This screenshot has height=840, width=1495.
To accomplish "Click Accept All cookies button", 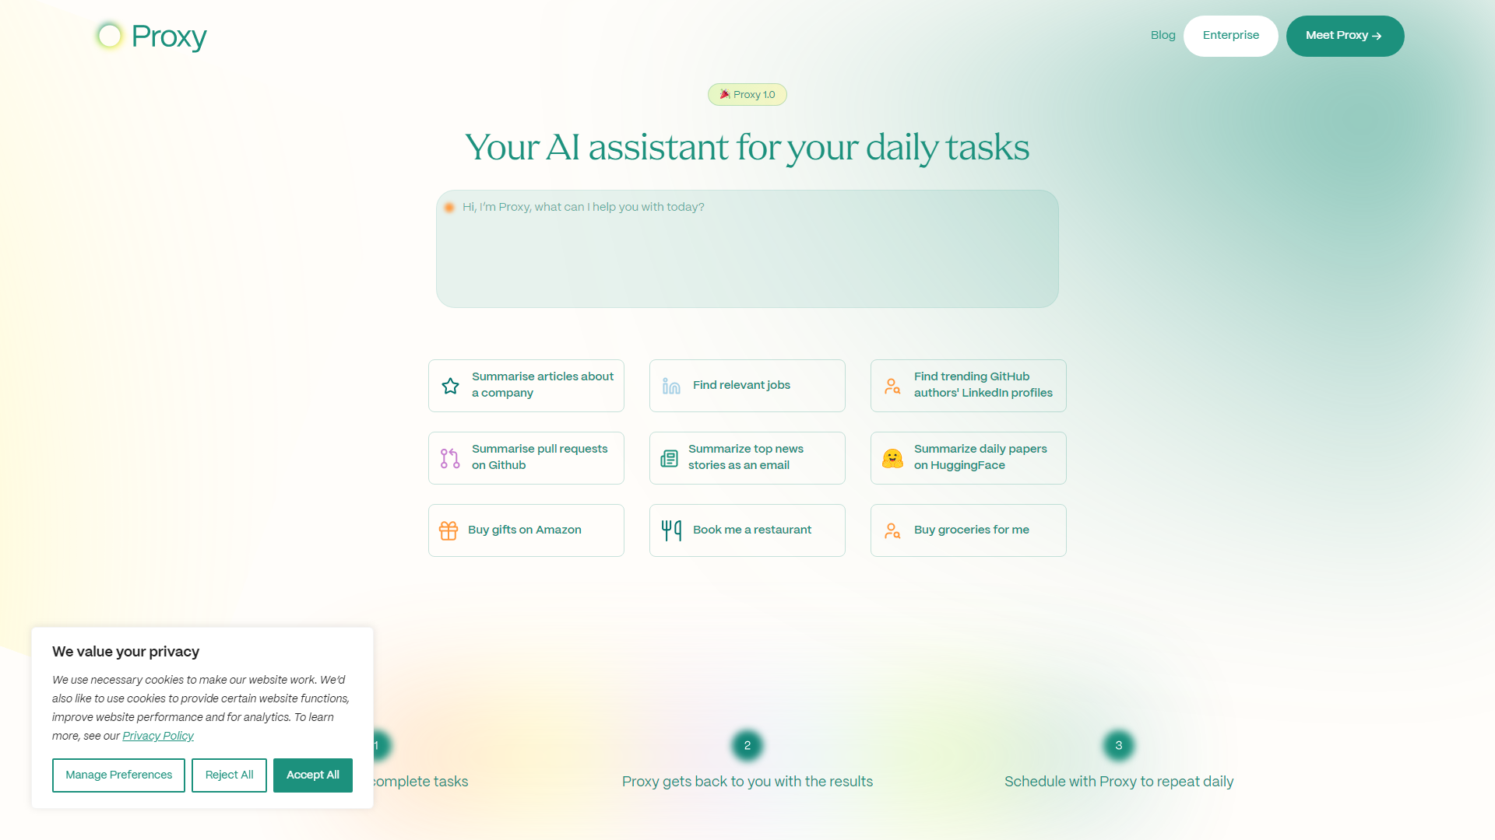I will click(x=313, y=775).
